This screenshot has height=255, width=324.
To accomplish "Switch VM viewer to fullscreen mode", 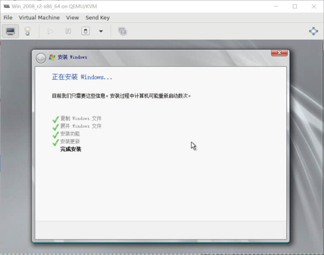I will [x=314, y=31].
